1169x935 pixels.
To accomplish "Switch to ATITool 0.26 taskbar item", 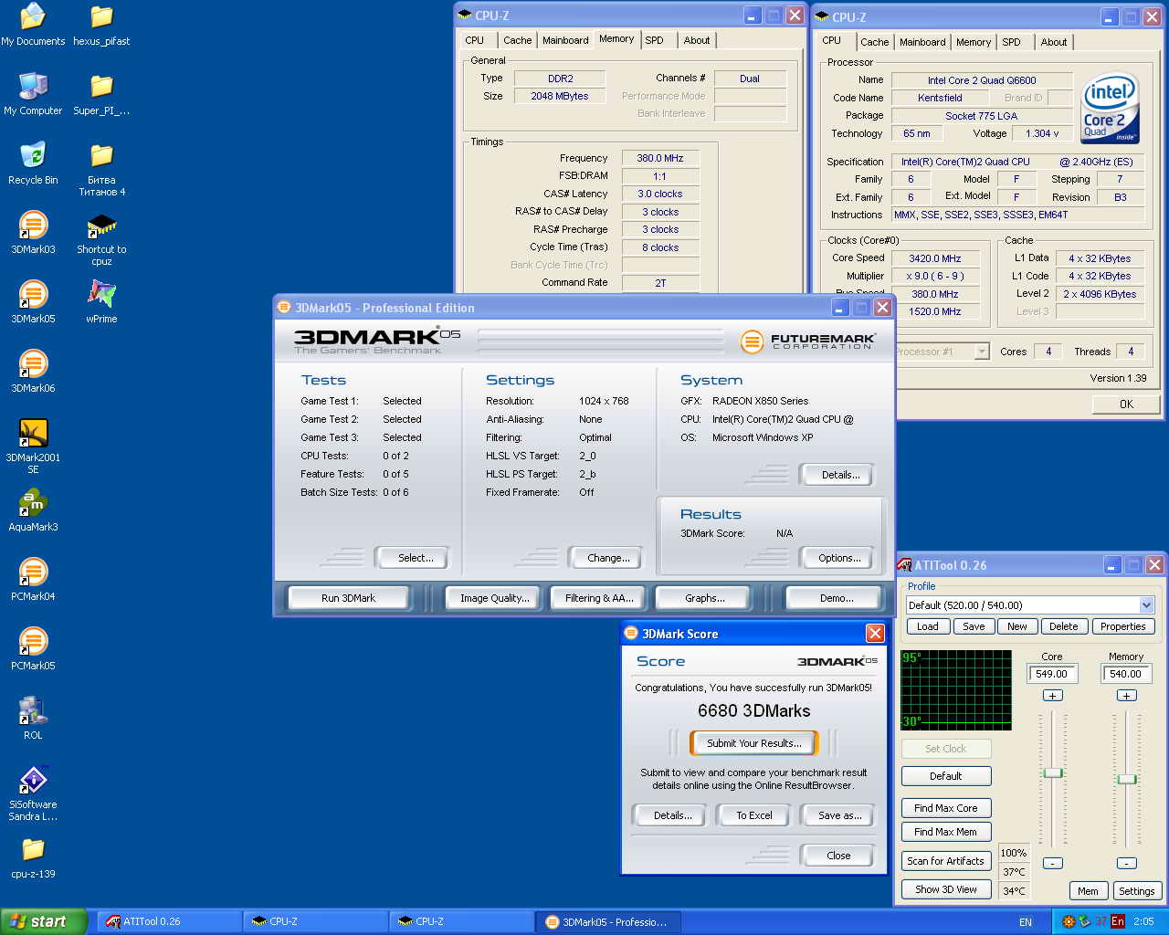I will pos(169,921).
